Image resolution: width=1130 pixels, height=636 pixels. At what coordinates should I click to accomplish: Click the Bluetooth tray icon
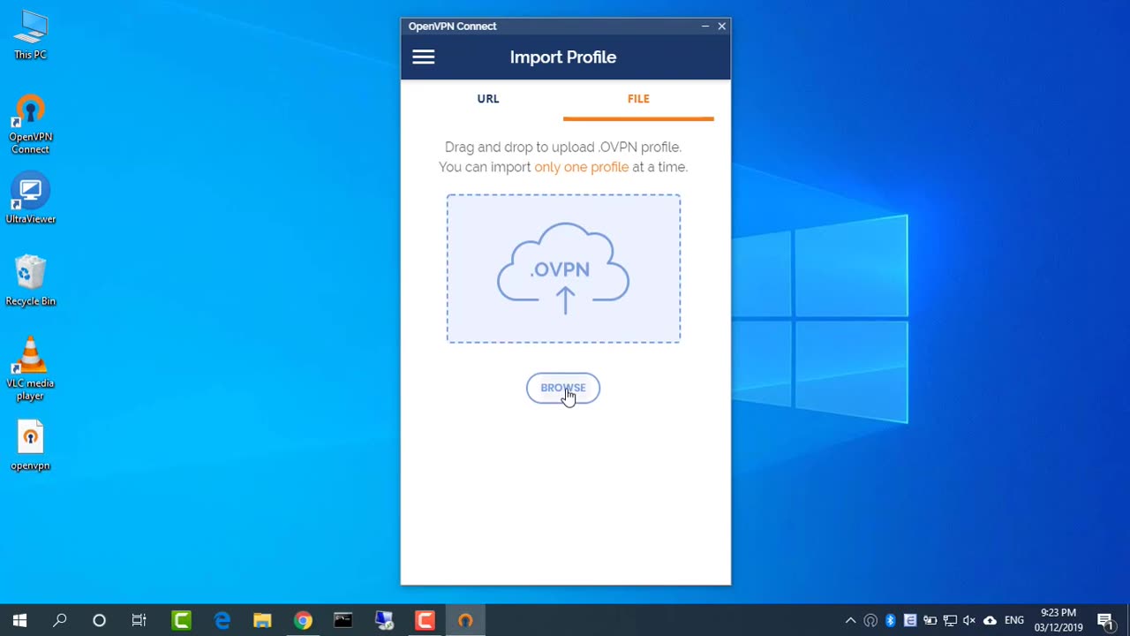coord(890,620)
